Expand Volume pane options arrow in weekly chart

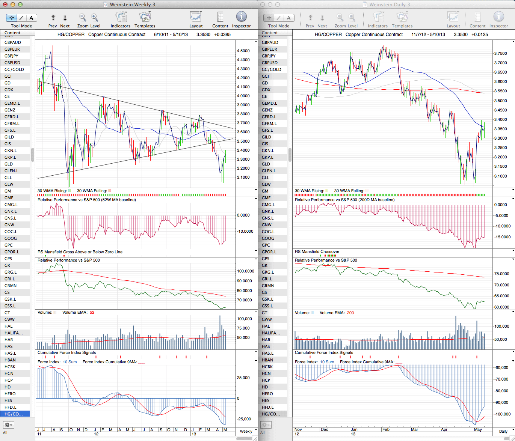[256, 312]
